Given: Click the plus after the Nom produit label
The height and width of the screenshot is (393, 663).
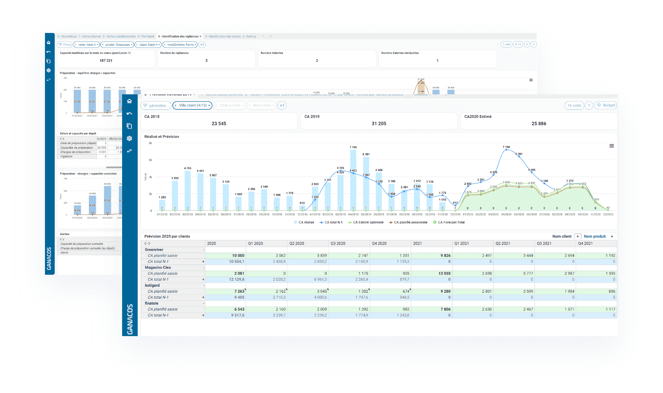Looking at the screenshot, I should (x=612, y=237).
